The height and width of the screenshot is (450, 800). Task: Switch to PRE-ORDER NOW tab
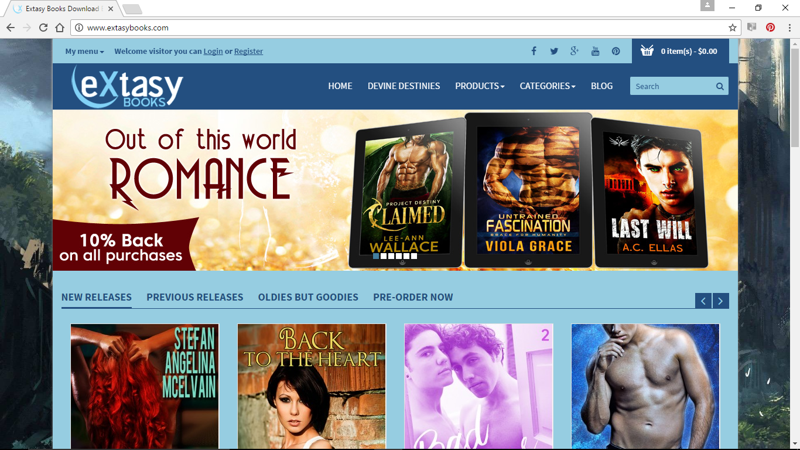click(x=413, y=297)
